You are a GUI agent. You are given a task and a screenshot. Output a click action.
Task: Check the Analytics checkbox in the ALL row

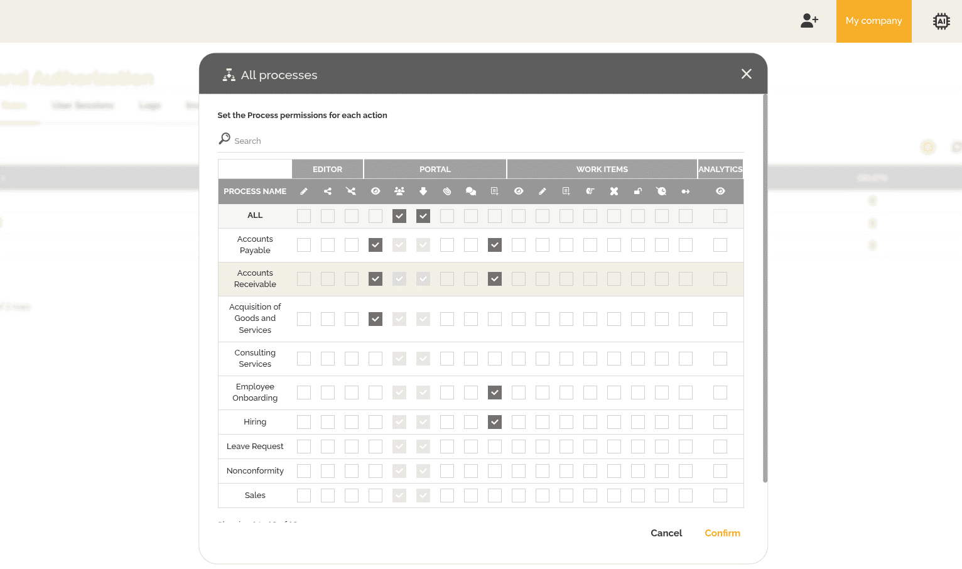click(x=720, y=216)
